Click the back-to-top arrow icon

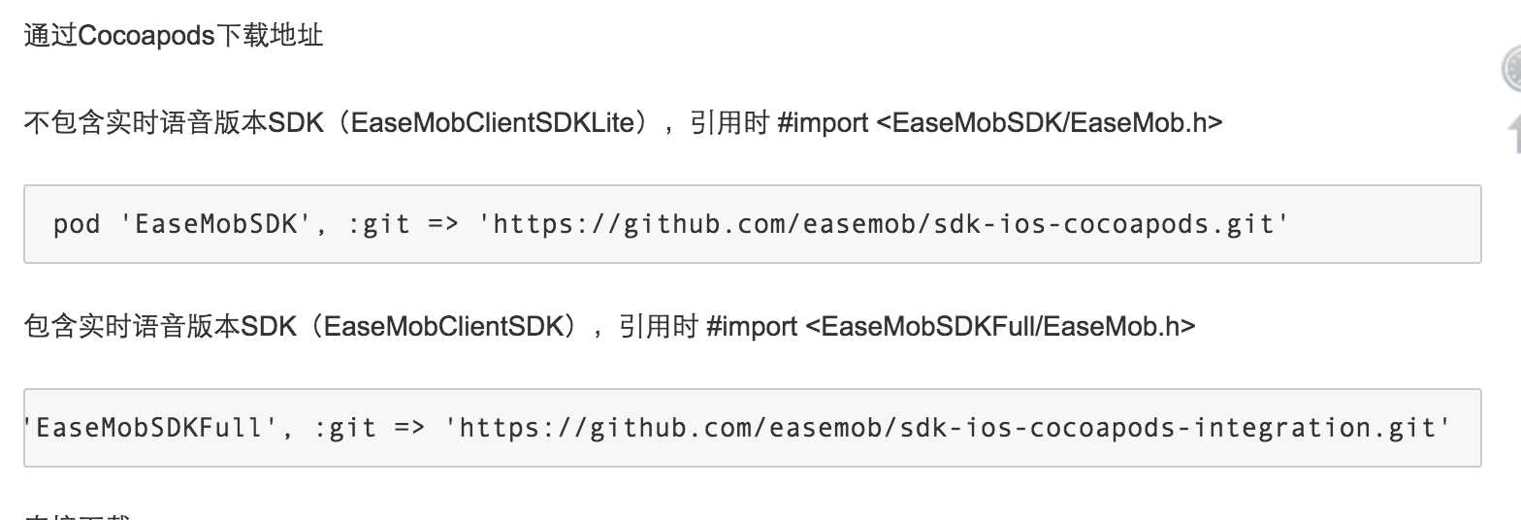click(x=1512, y=133)
